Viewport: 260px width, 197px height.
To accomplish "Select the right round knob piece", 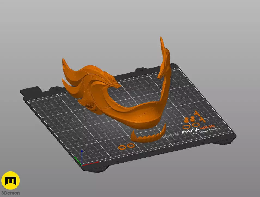I will (192, 119).
